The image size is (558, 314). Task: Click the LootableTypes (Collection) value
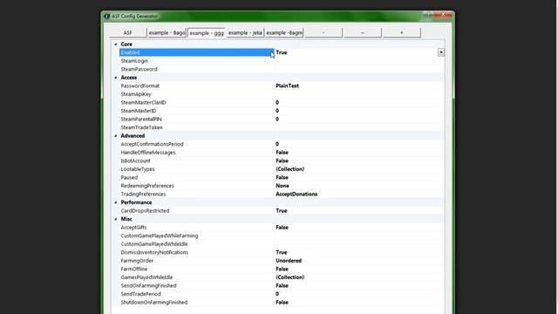[289, 169]
